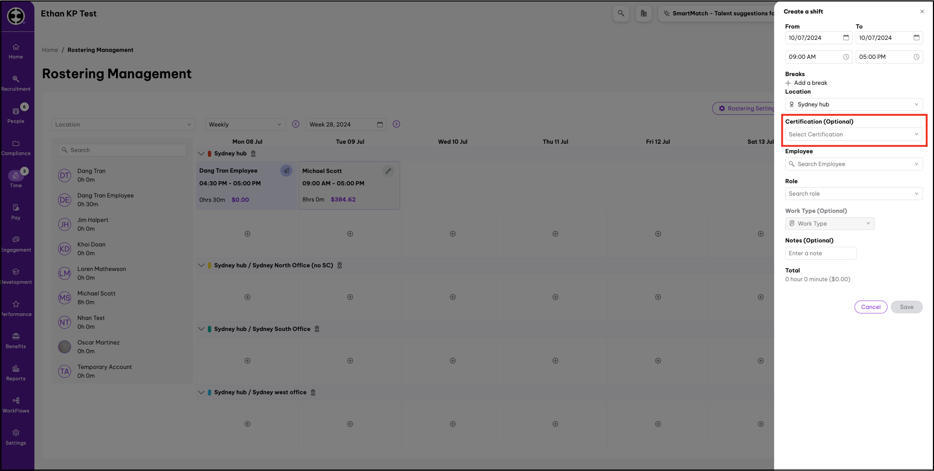Open WorkFlows in the sidebar
This screenshot has width=934, height=471.
point(16,405)
